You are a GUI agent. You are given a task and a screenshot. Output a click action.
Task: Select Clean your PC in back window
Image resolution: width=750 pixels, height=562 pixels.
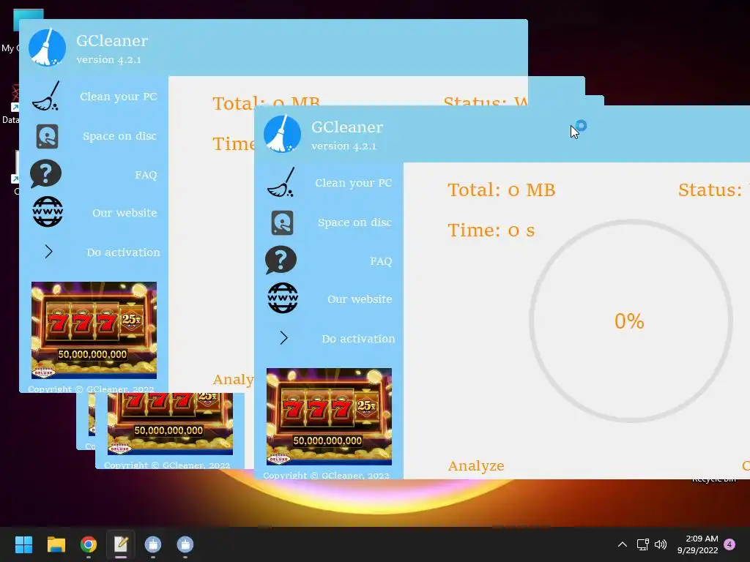click(x=118, y=96)
